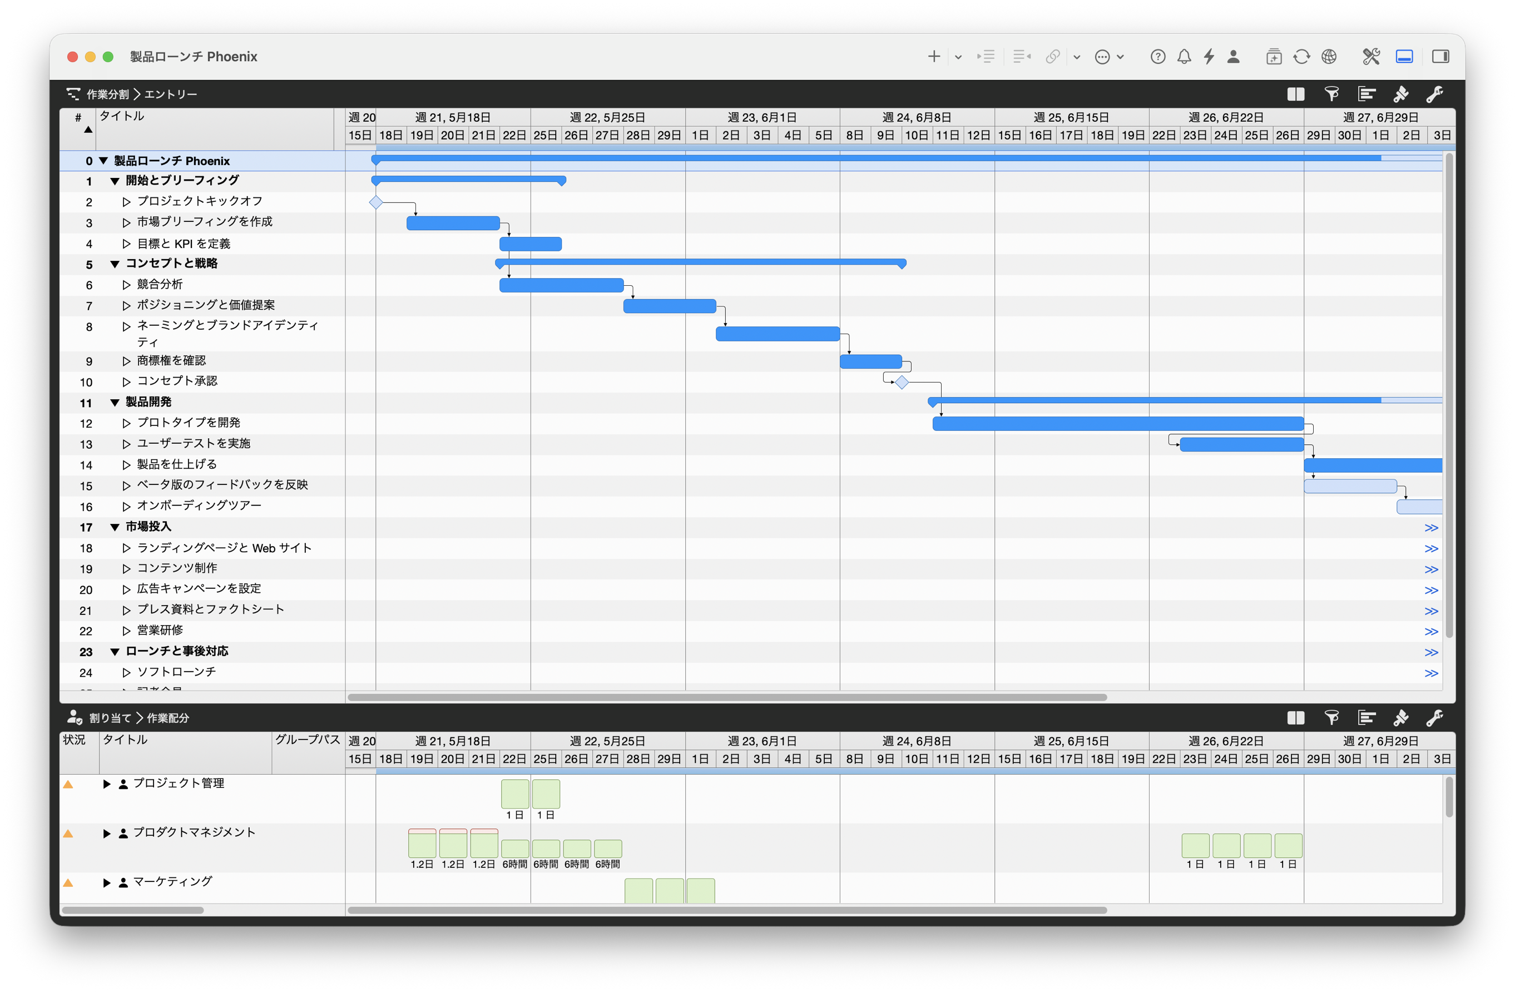The height and width of the screenshot is (992, 1515).
Task: Collapse the コンセプトと戦略 group triangle
Action: click(x=115, y=264)
